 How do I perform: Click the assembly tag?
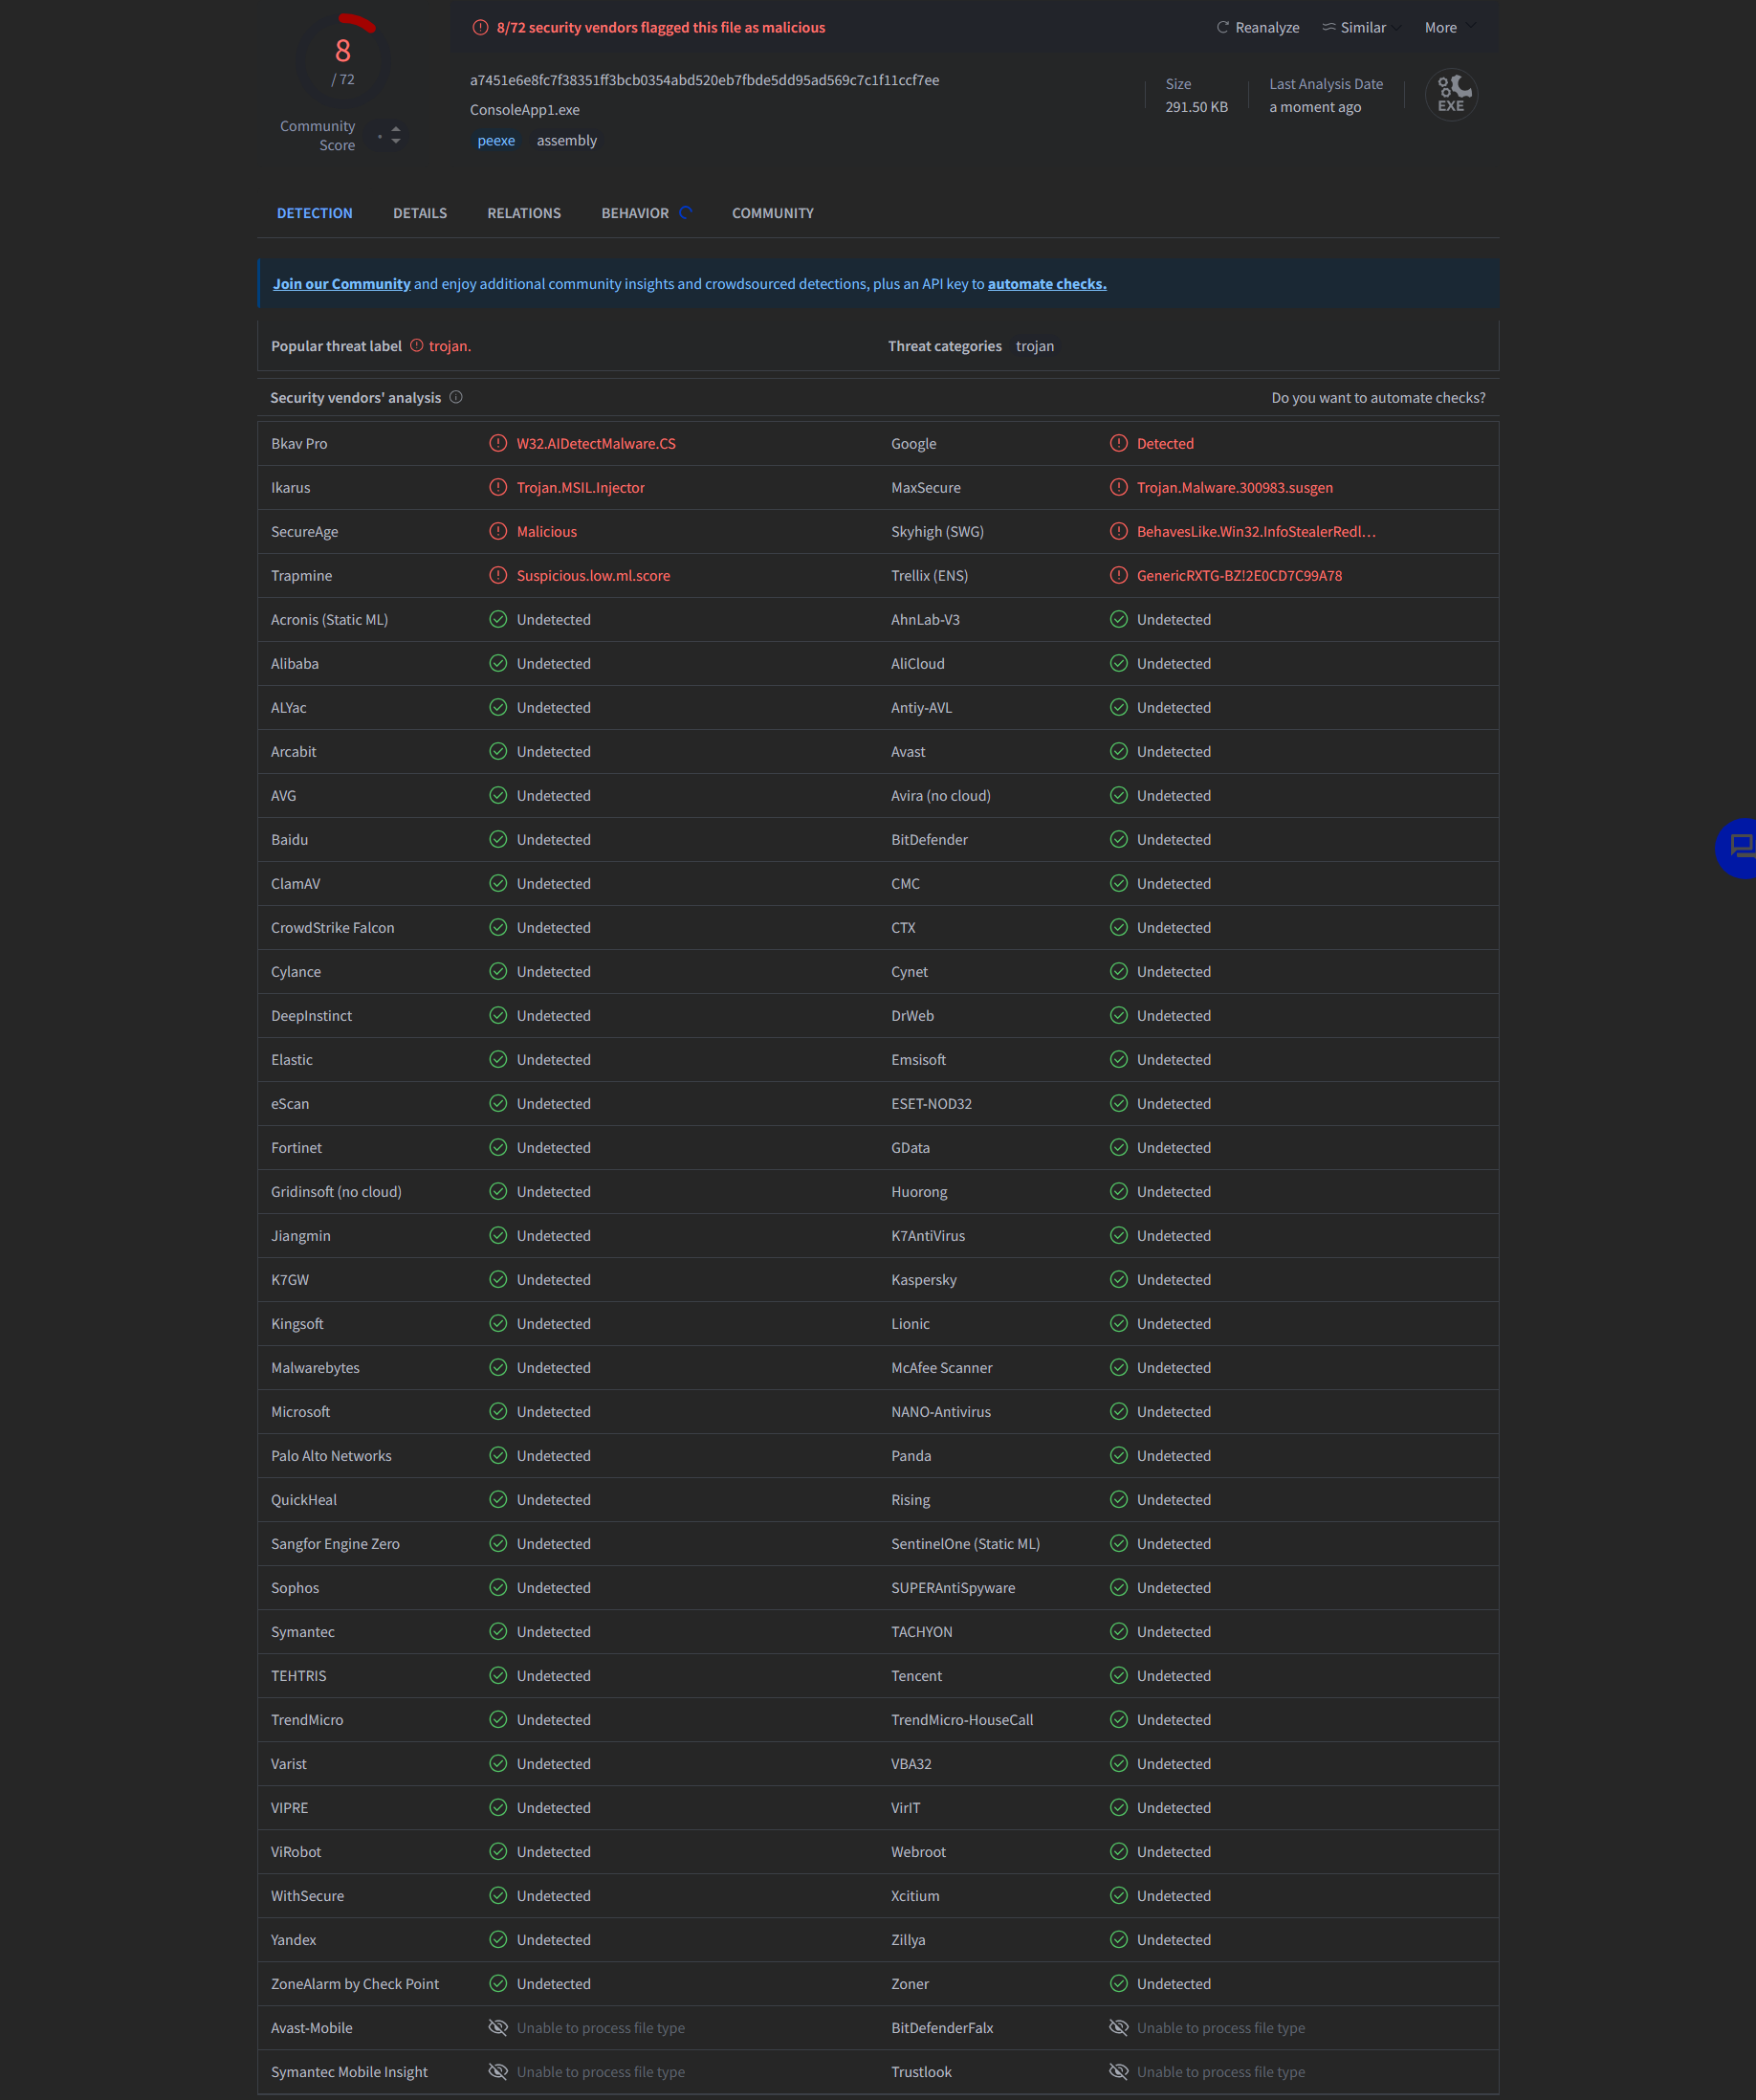[566, 140]
